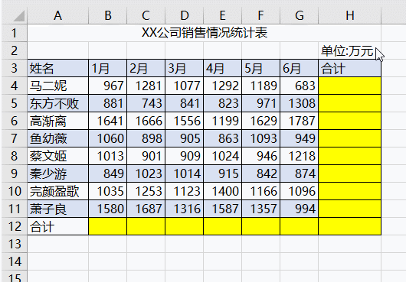Click the 2月 header cell
This screenshot has height=282, width=406.
click(x=146, y=68)
